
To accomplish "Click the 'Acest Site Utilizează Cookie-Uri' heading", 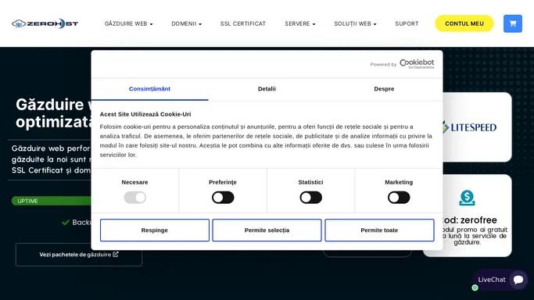I will coord(145,114).
